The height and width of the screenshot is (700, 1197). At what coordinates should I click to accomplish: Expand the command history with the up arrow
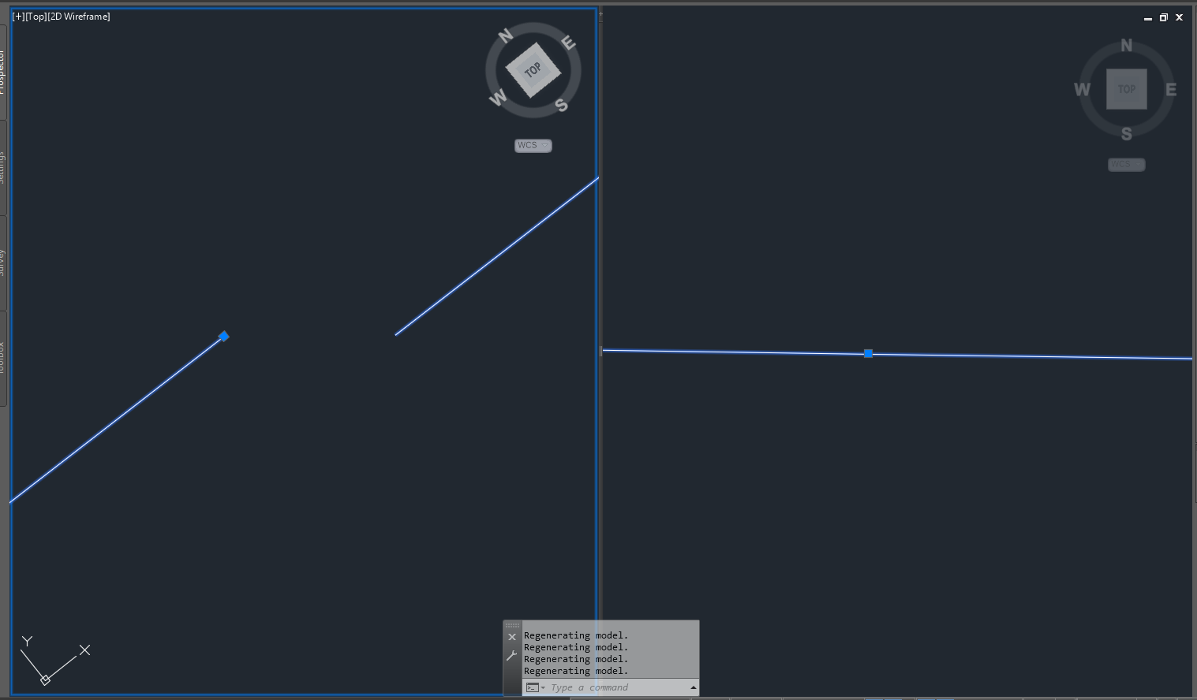tap(693, 687)
